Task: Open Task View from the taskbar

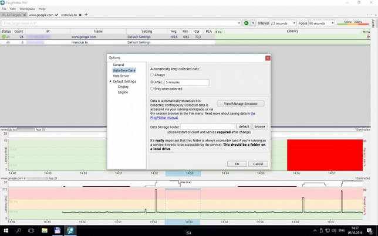Action: [x=31, y=231]
